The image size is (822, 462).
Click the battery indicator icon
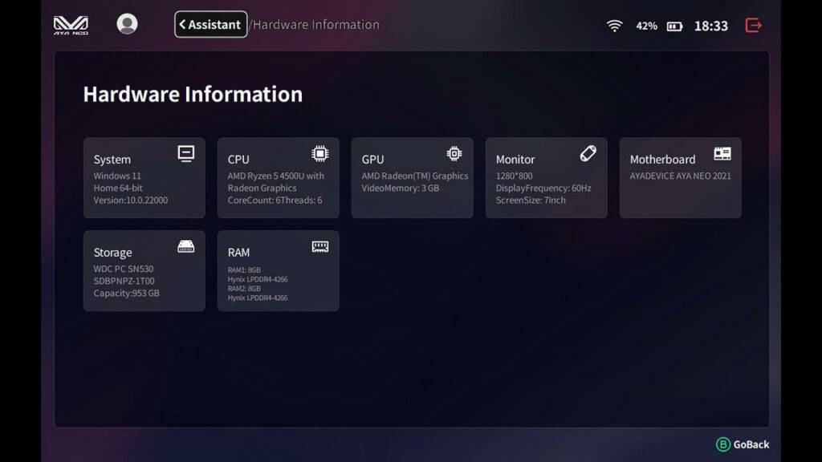pyautogui.click(x=674, y=26)
